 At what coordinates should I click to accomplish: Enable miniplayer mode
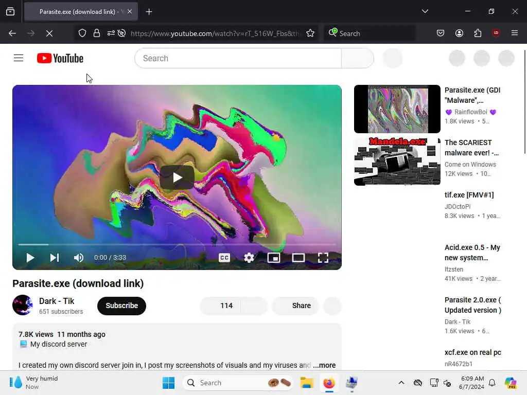click(274, 258)
